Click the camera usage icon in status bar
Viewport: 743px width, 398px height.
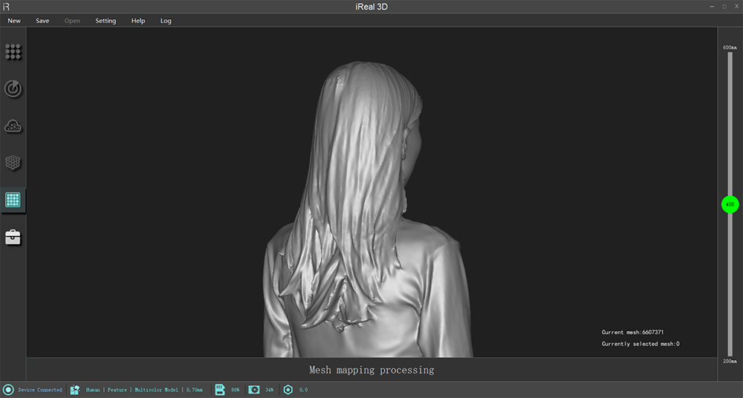pos(254,390)
